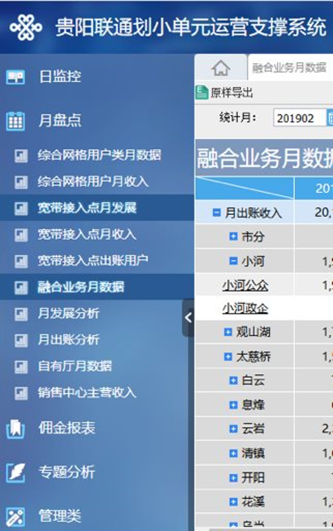Click the 专题分析 feather icon

(x=15, y=473)
